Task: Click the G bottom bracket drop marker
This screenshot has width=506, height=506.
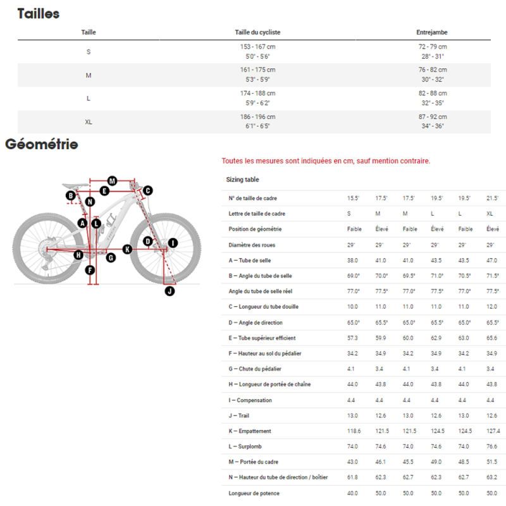Action: pos(111,257)
